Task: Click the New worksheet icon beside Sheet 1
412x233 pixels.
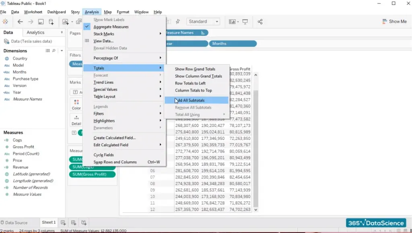Action: tap(63, 223)
